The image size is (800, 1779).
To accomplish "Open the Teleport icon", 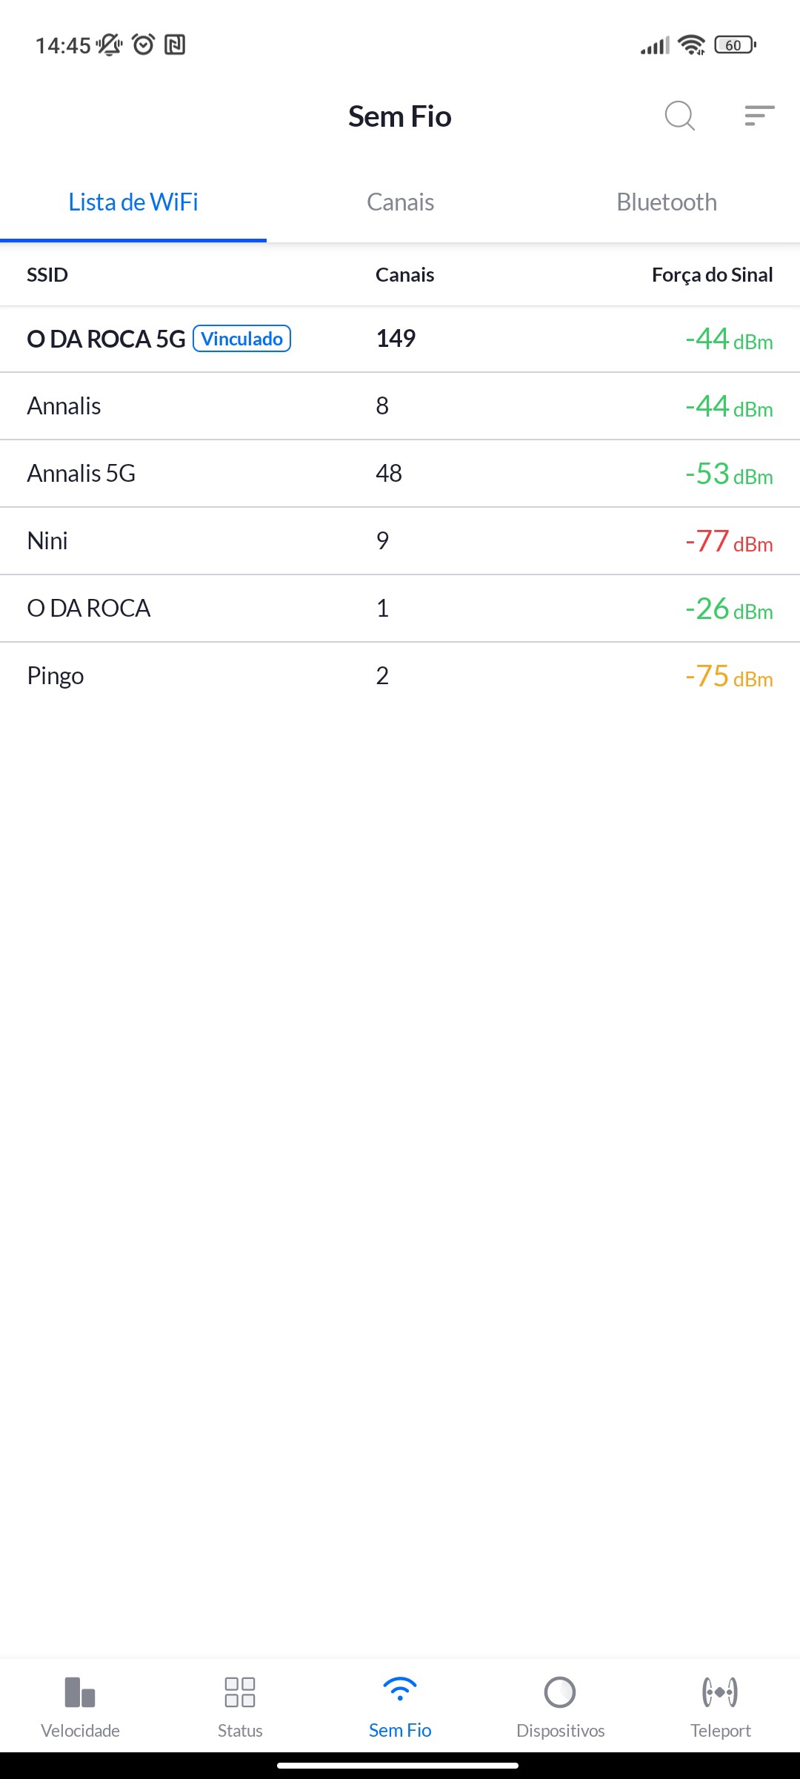I will coord(720,1692).
